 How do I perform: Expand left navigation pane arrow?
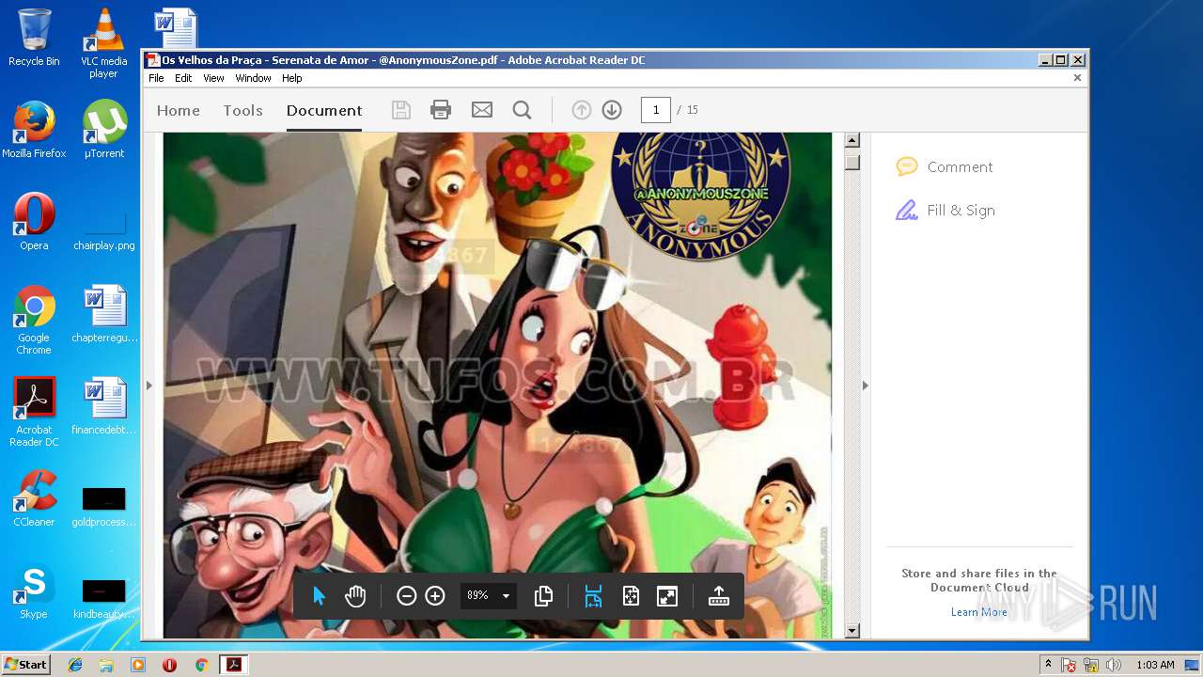(x=148, y=386)
